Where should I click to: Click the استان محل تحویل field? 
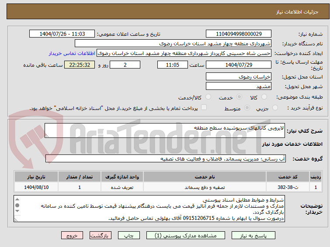click(239, 77)
